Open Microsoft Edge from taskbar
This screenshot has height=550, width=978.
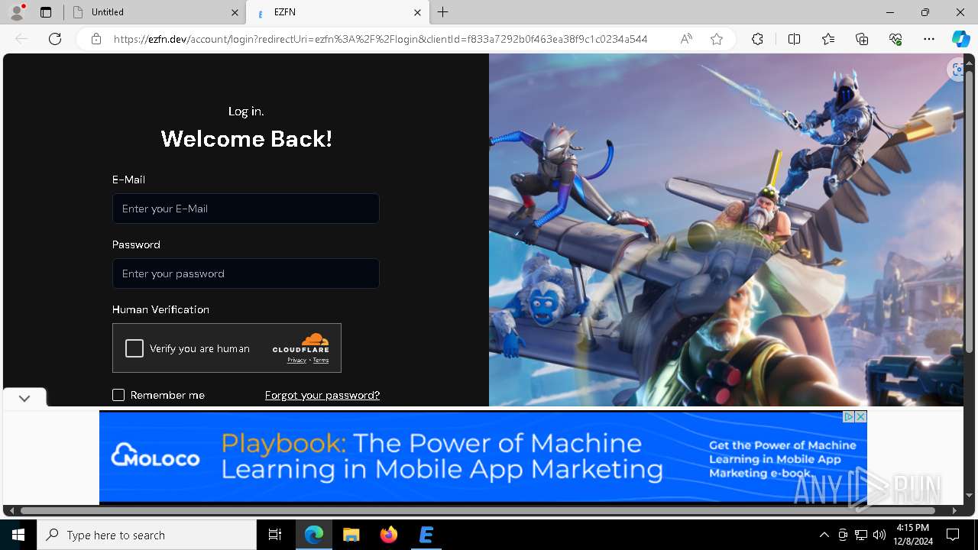(314, 535)
